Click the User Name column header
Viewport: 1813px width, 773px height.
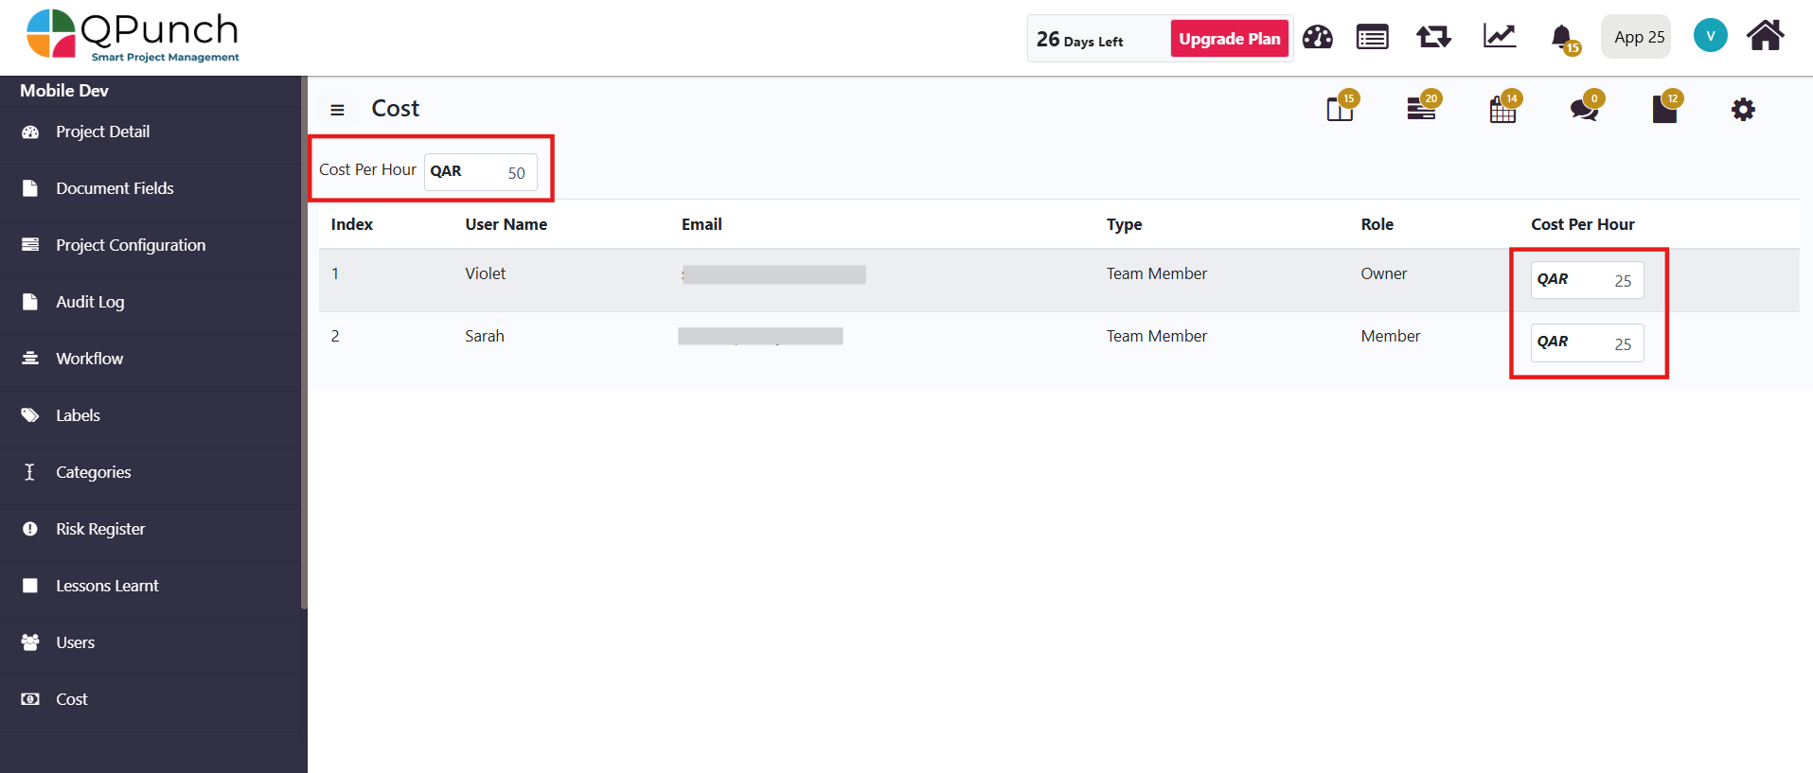(x=507, y=224)
